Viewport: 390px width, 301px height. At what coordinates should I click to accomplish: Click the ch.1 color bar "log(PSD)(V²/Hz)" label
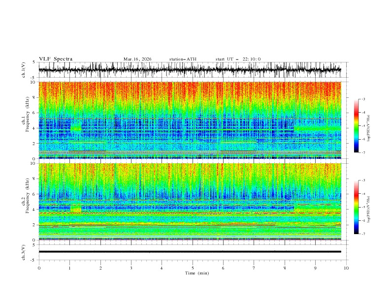368,128
